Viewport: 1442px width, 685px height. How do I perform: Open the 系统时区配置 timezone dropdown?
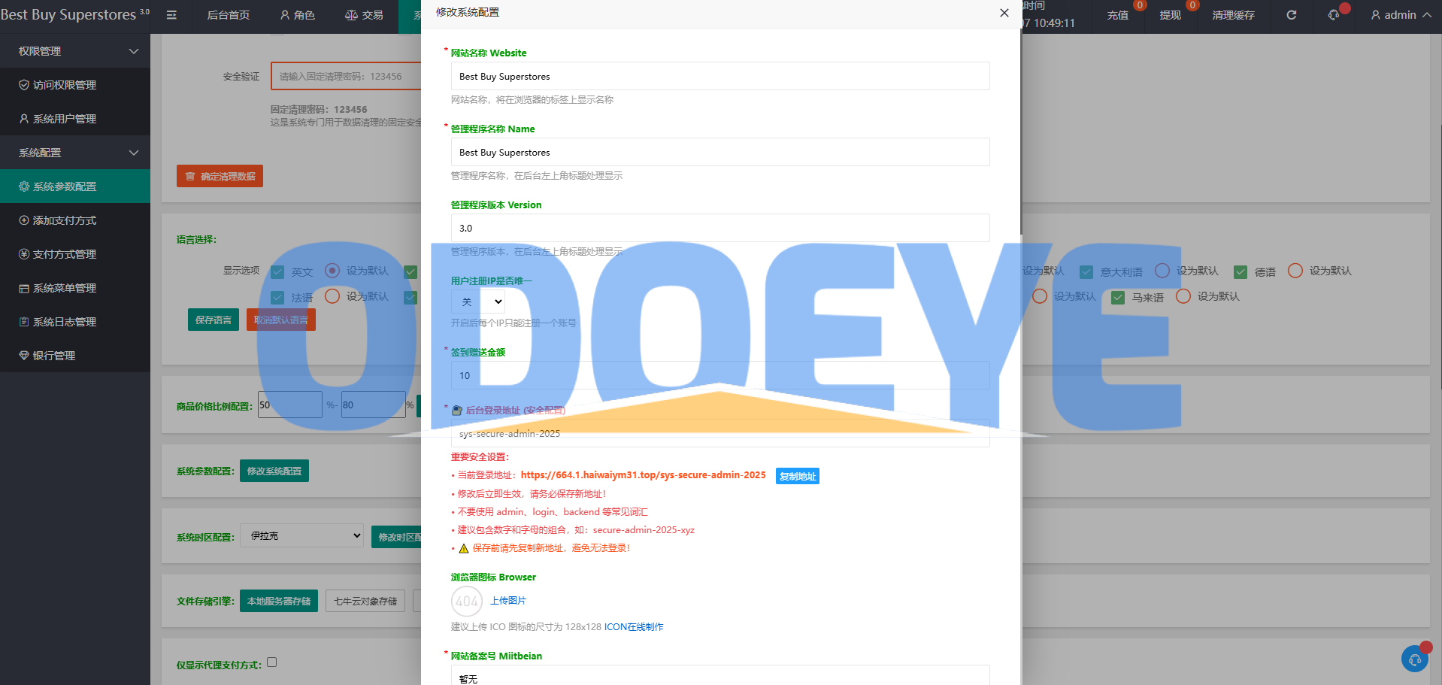[x=301, y=536]
